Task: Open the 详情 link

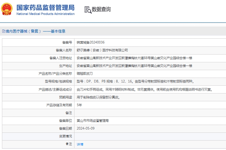Action: pyautogui.click(x=80, y=144)
